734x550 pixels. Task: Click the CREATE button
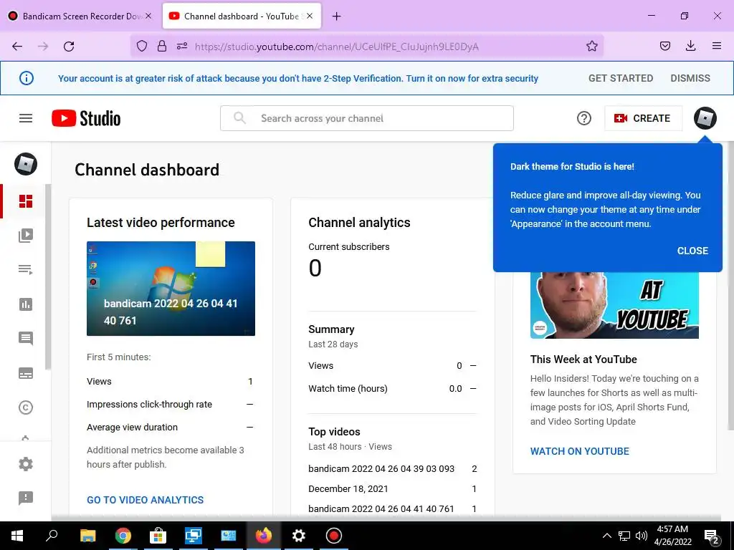point(643,118)
